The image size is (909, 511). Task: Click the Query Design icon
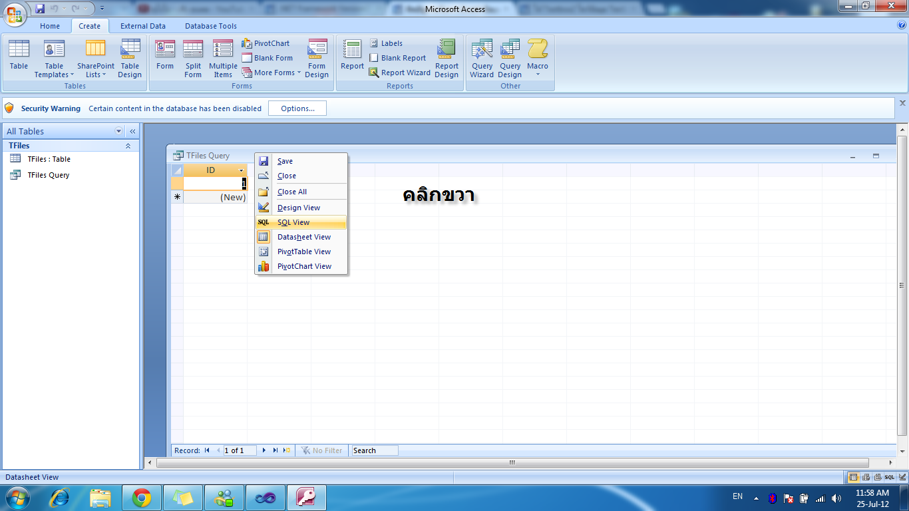510,59
